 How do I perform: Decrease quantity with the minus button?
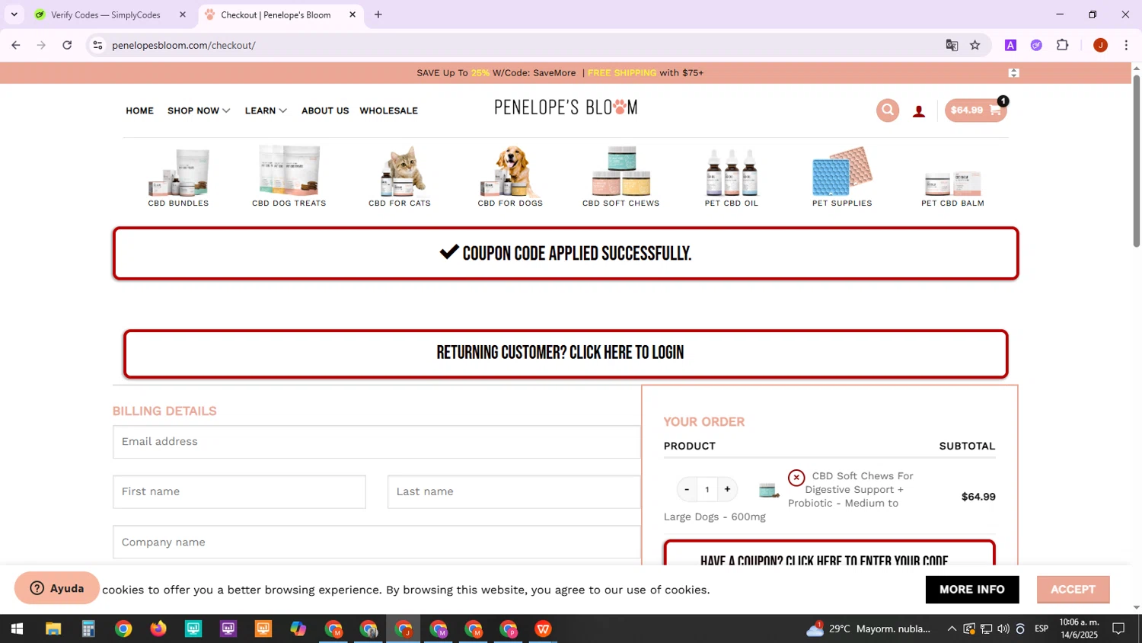coord(687,490)
